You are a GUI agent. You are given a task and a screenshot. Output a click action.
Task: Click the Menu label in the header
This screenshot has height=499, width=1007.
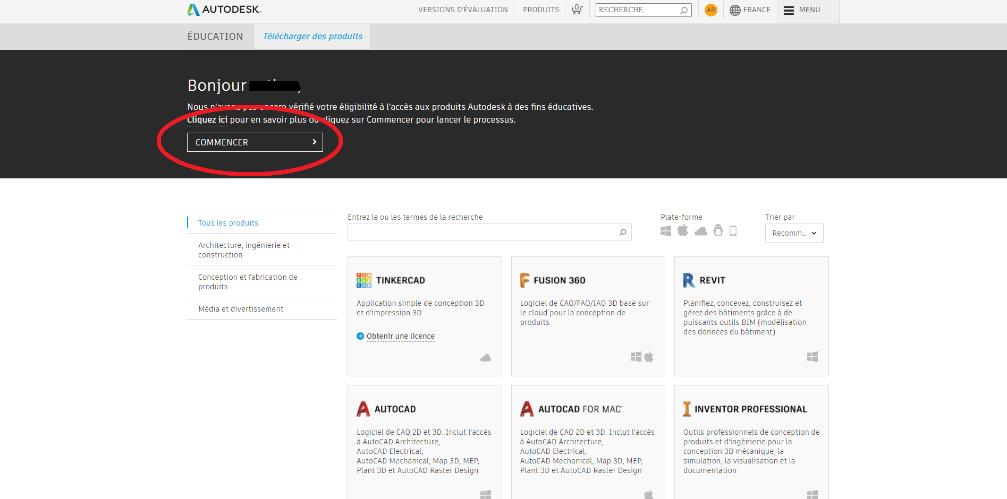point(810,10)
